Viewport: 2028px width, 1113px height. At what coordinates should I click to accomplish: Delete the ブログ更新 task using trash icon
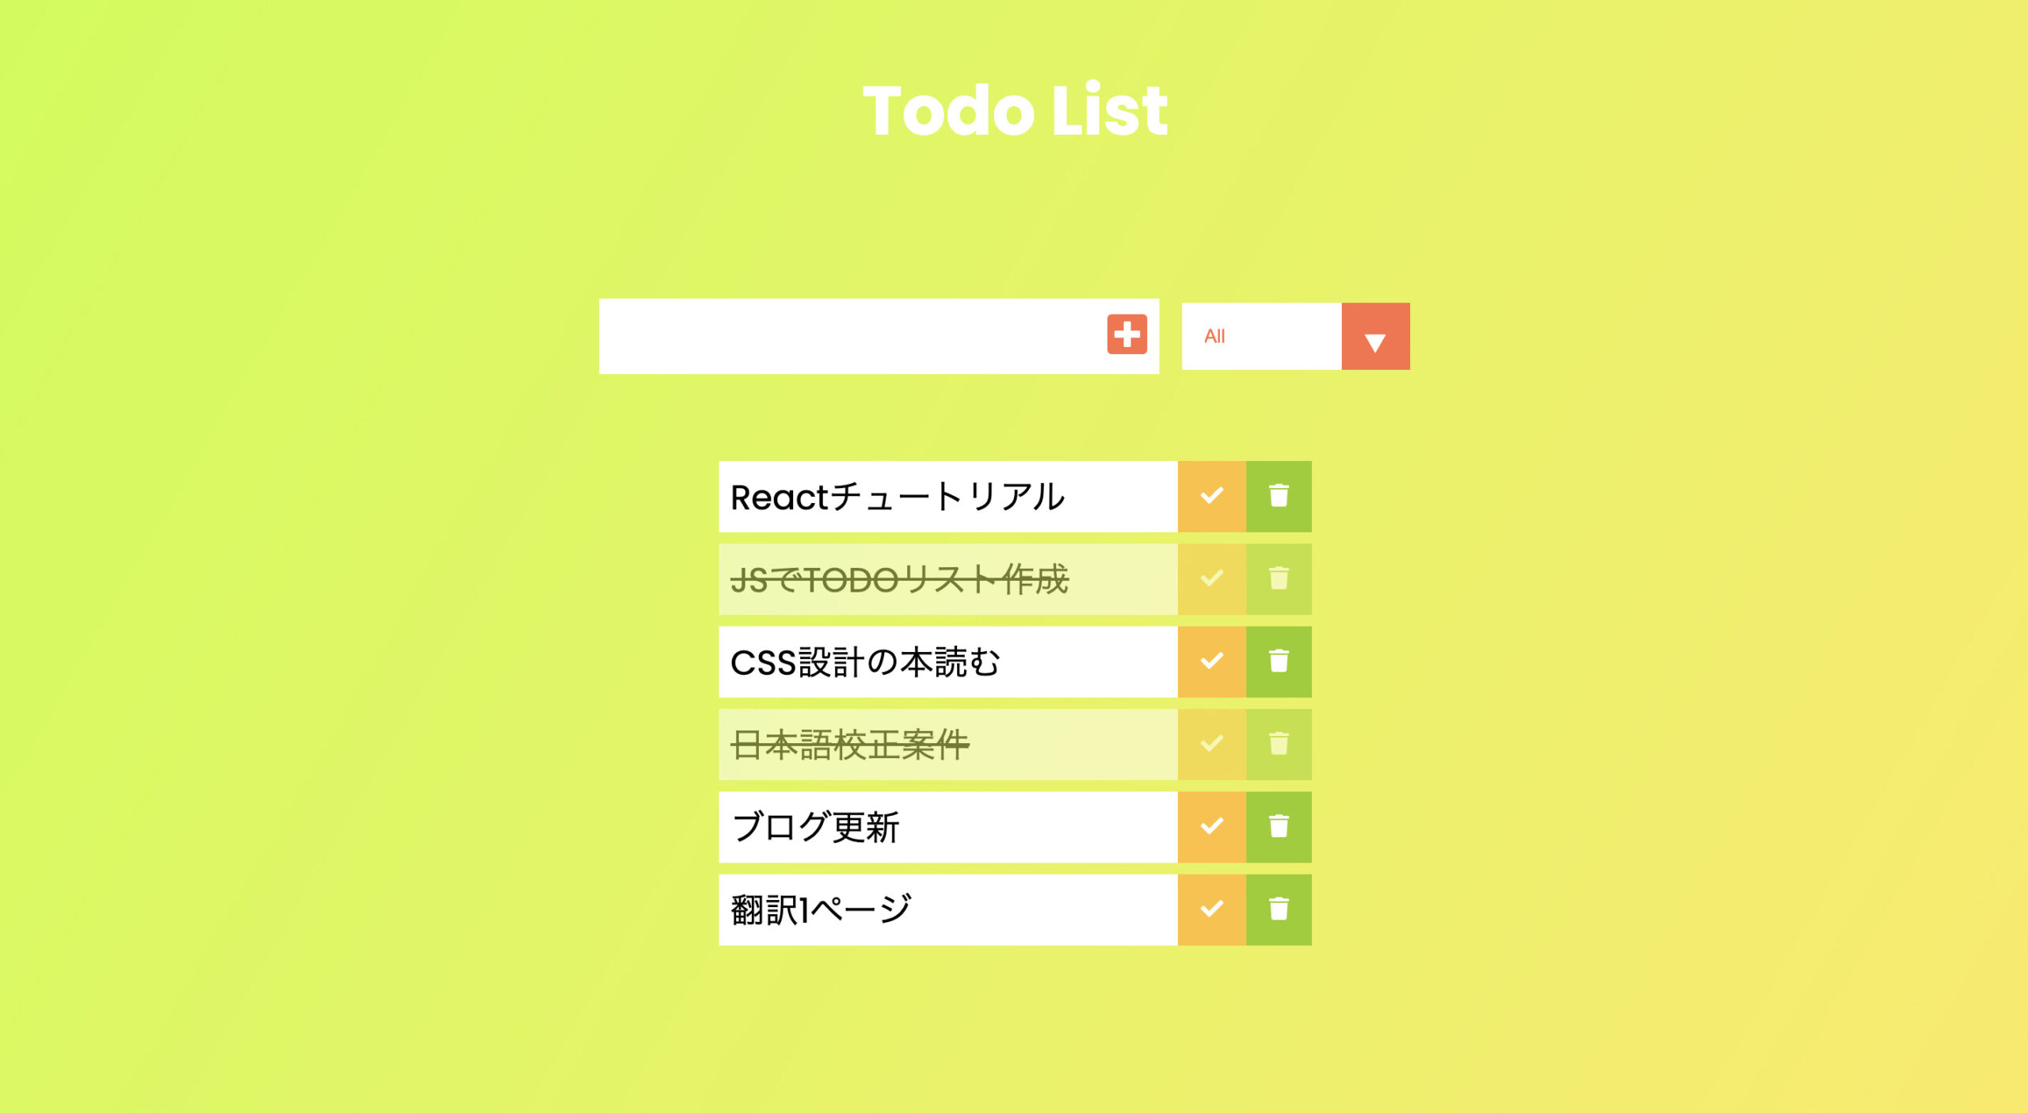point(1279,827)
